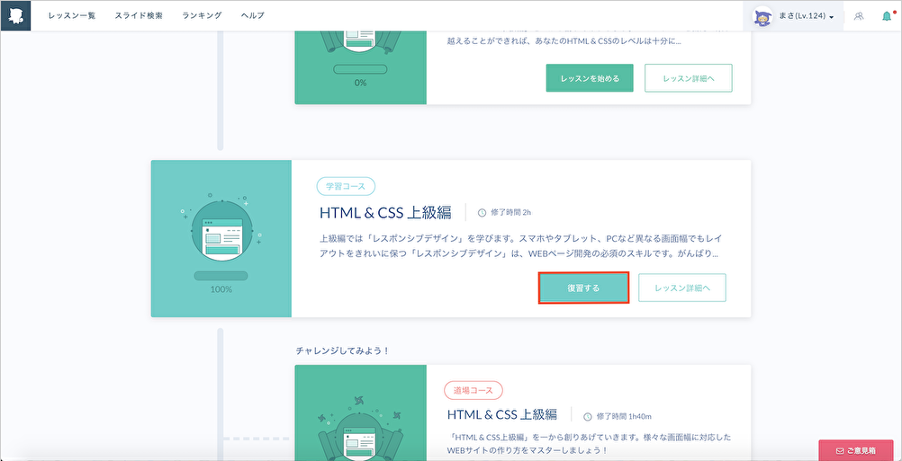Click the clock icon beside 修了時間 1h40m

588,416
